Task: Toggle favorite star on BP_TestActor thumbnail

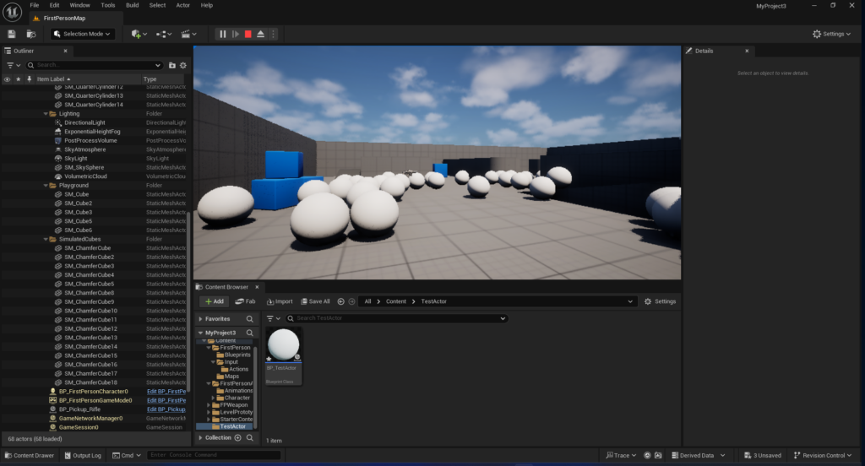Action: 269,358
